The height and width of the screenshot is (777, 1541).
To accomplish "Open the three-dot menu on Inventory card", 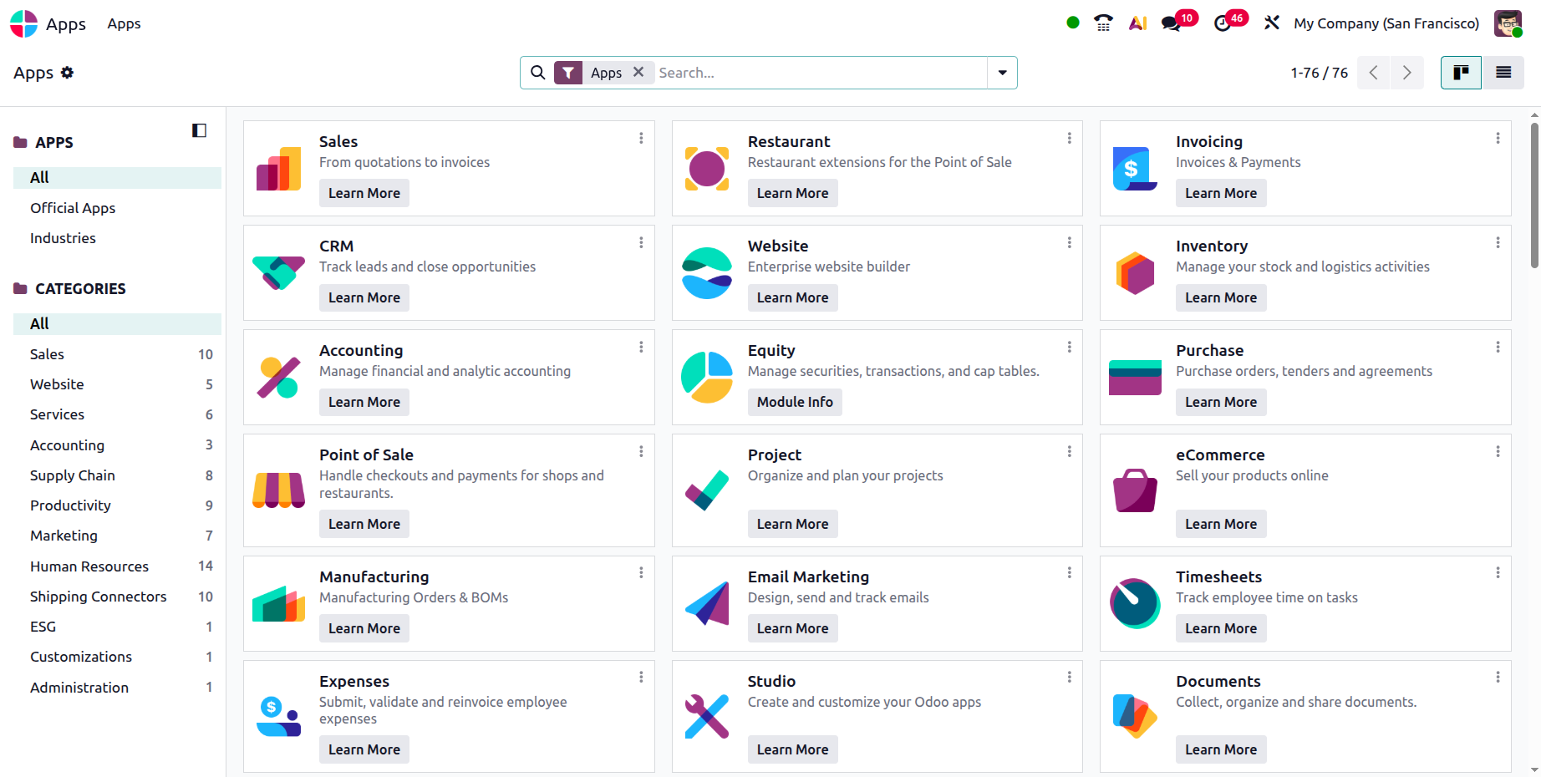I will click(1498, 242).
